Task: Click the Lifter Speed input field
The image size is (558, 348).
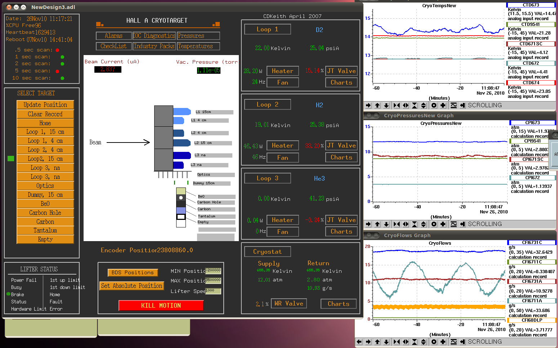Action: 213,291
